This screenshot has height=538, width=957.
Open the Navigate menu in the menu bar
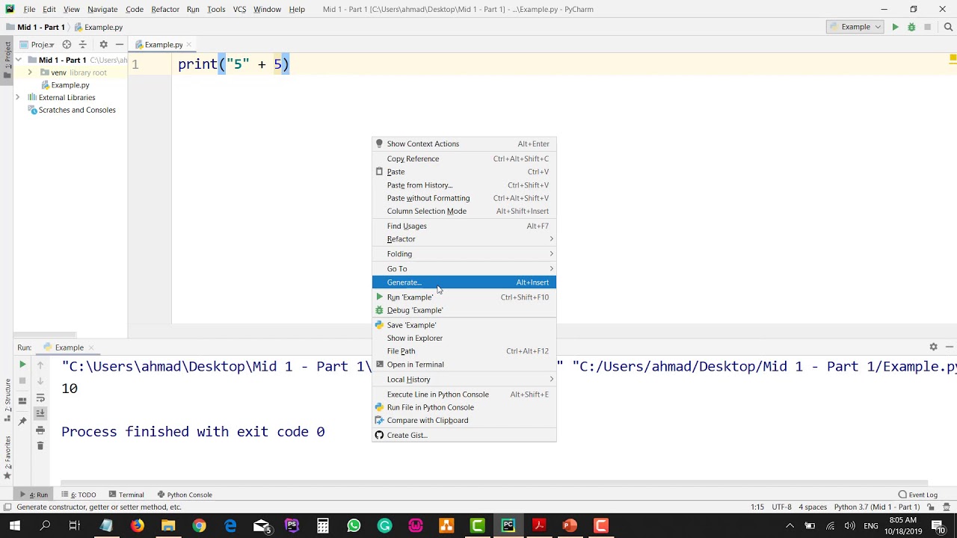tap(102, 10)
